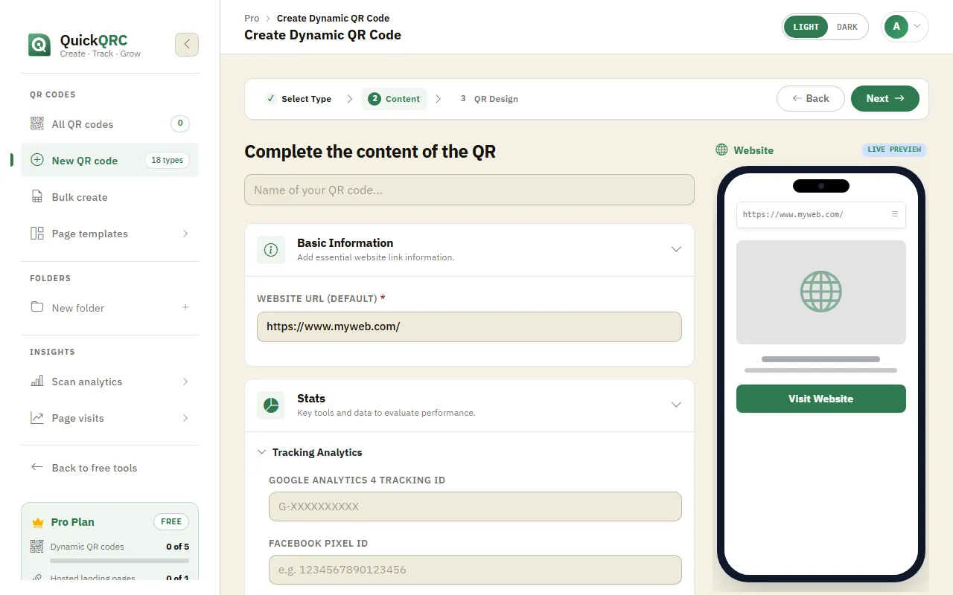
Task: Click the Page visits line chart icon
Action: 37,418
